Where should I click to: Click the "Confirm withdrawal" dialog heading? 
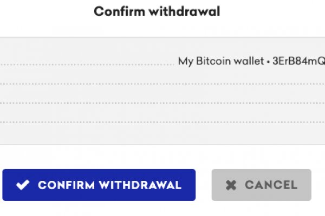click(x=157, y=12)
